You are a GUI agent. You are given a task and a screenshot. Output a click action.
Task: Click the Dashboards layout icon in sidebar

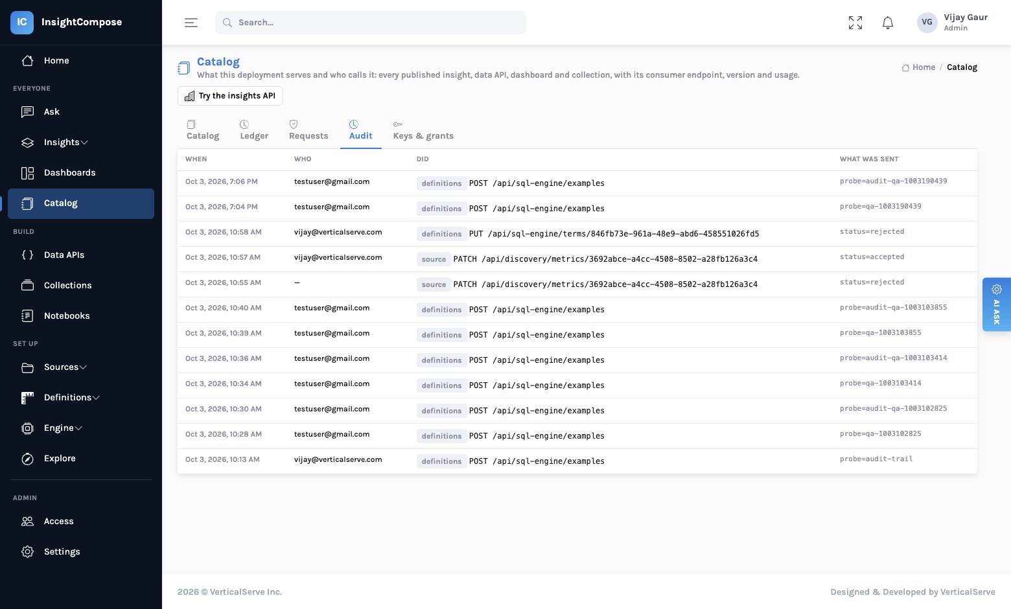pos(27,172)
